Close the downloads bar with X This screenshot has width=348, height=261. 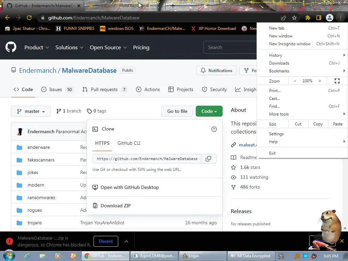[x=342, y=241]
